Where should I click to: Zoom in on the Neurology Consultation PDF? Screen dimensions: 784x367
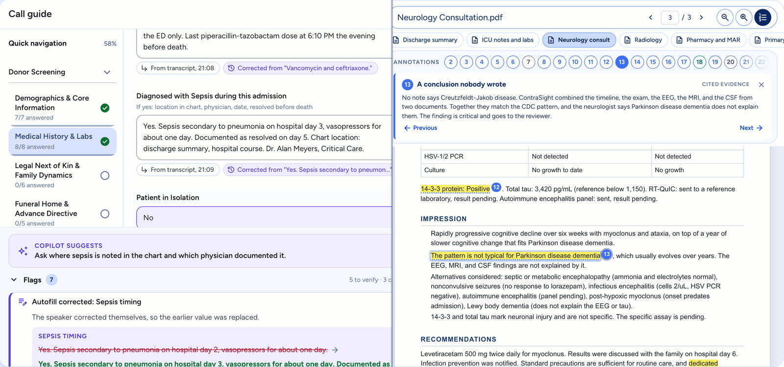click(x=744, y=18)
